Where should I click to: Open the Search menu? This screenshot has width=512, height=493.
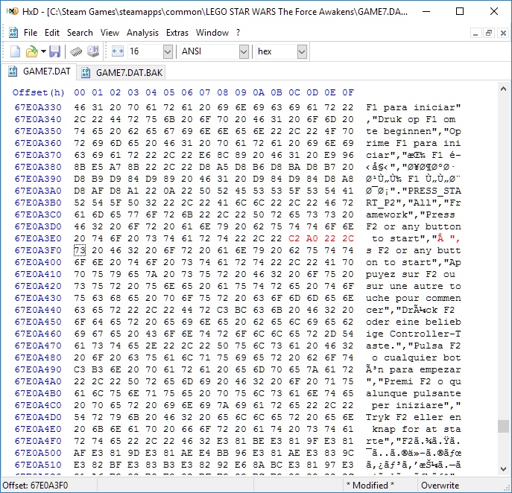(80, 33)
